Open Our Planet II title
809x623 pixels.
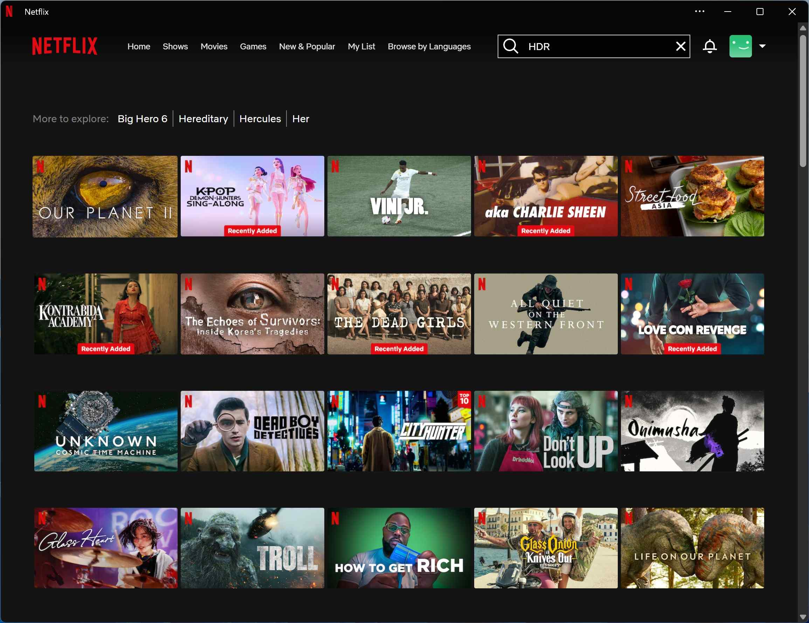[x=105, y=196]
